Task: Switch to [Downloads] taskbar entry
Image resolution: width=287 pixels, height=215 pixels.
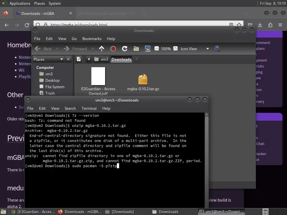Action: coord(120,212)
